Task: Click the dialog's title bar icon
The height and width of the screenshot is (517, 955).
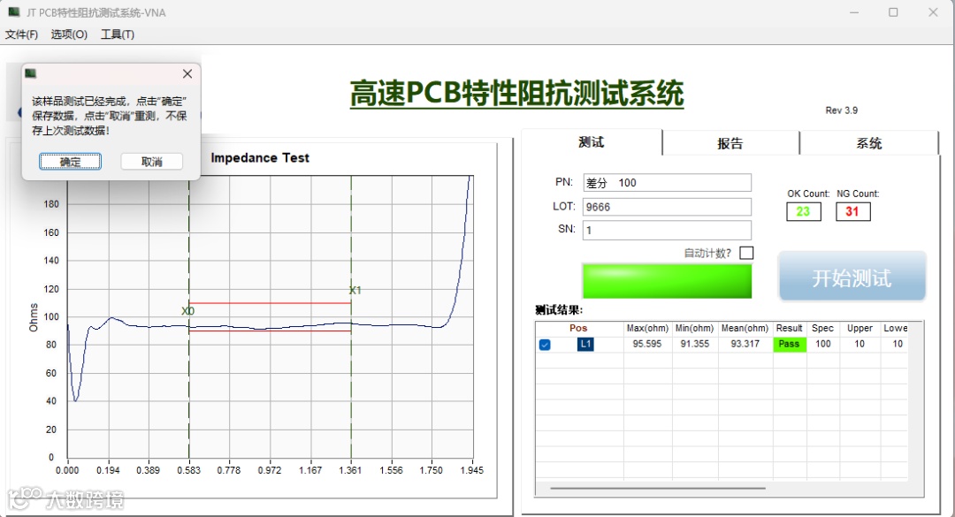Action: pyautogui.click(x=30, y=73)
